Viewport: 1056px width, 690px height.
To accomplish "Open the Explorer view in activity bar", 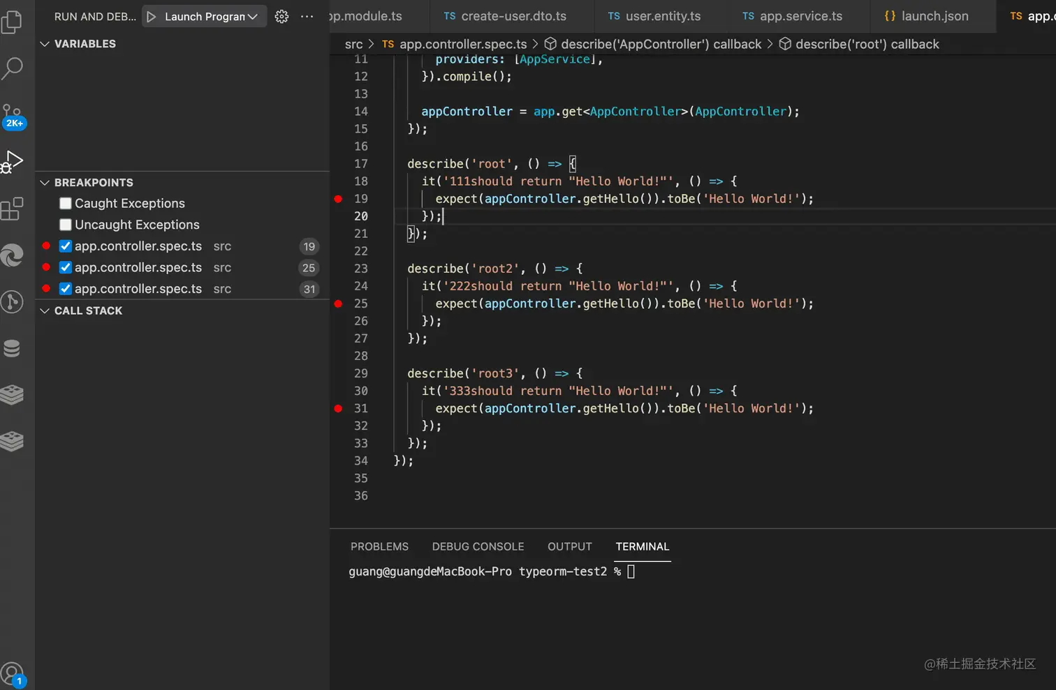I will [x=13, y=22].
